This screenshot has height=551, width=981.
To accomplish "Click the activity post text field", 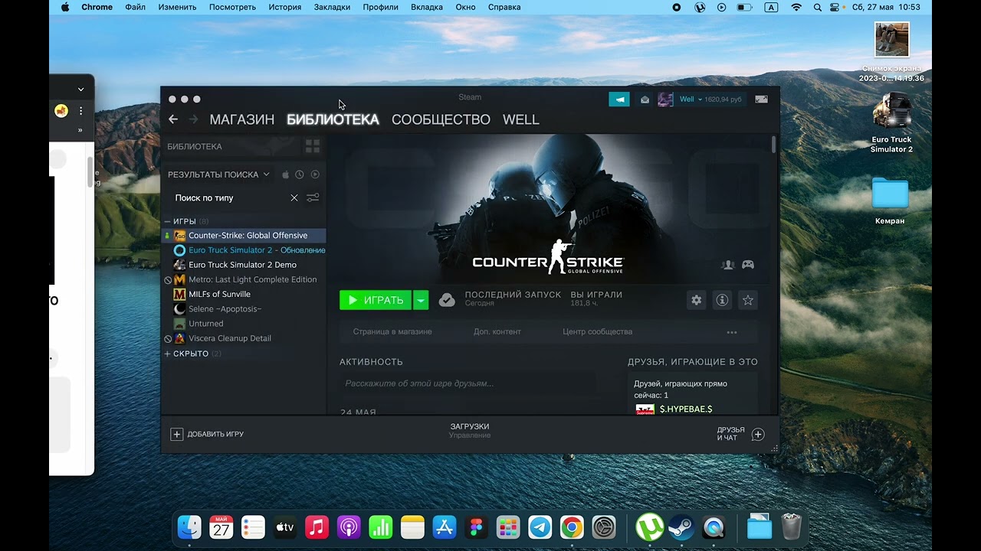I will click(468, 383).
